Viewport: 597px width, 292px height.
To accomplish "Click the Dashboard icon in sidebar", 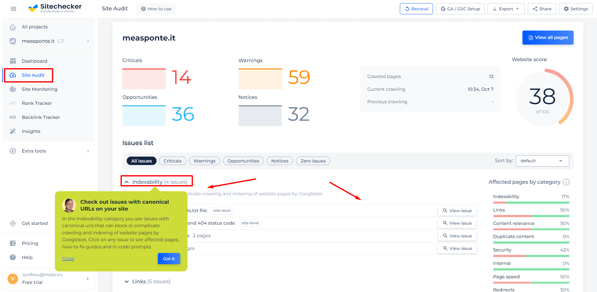I will click(13, 61).
